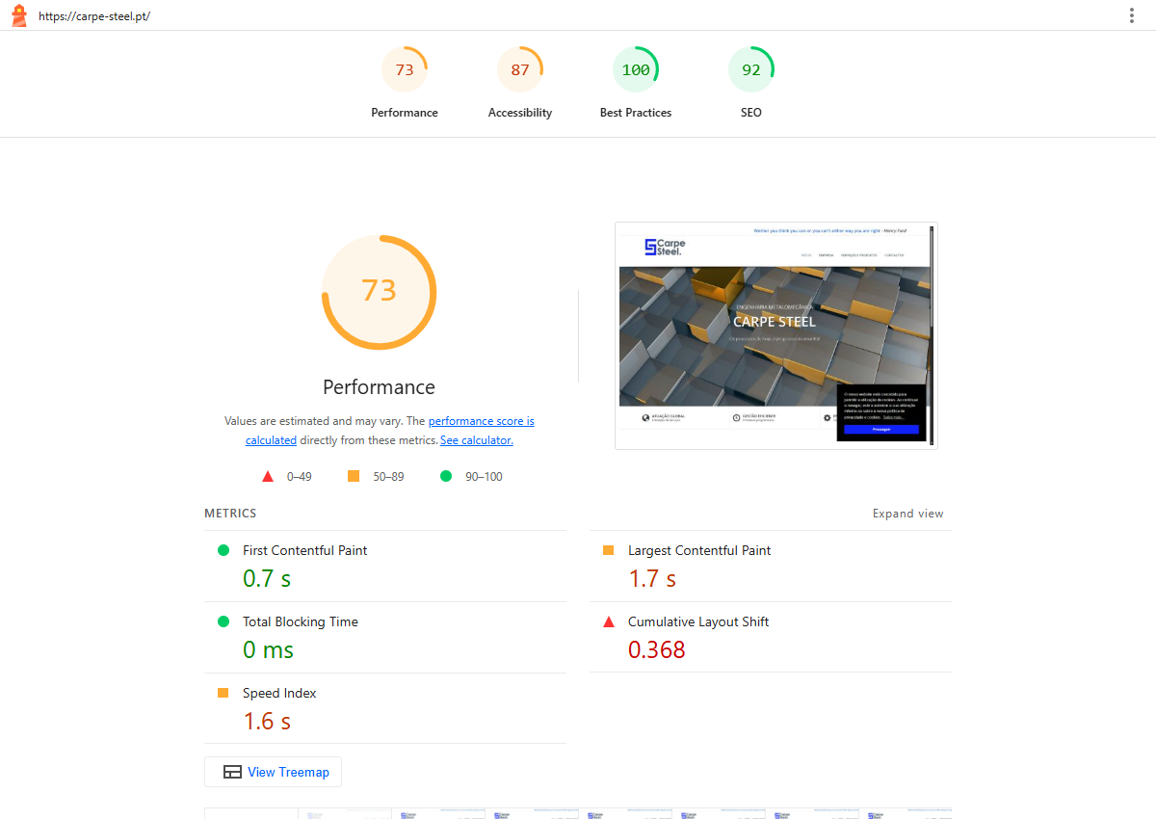
Task: Click the "50–89" legend range text
Action: click(x=389, y=477)
